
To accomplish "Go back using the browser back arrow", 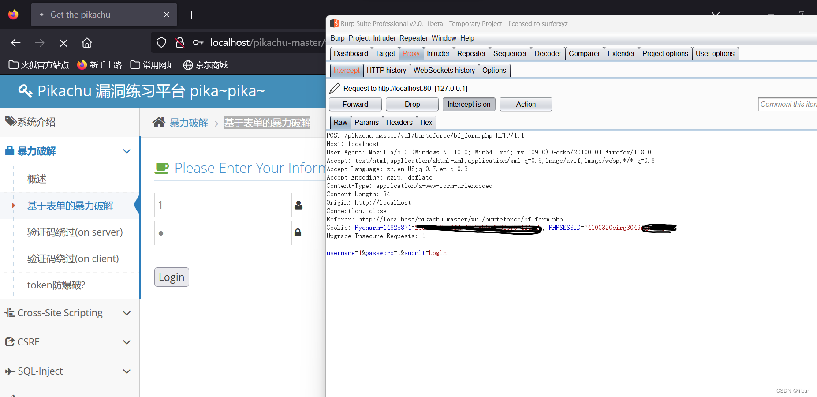I will click(16, 43).
